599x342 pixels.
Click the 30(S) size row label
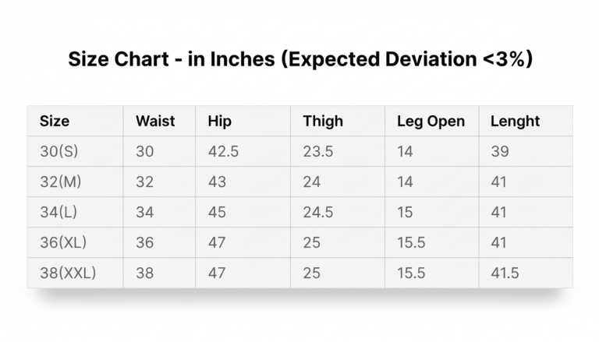58,151
